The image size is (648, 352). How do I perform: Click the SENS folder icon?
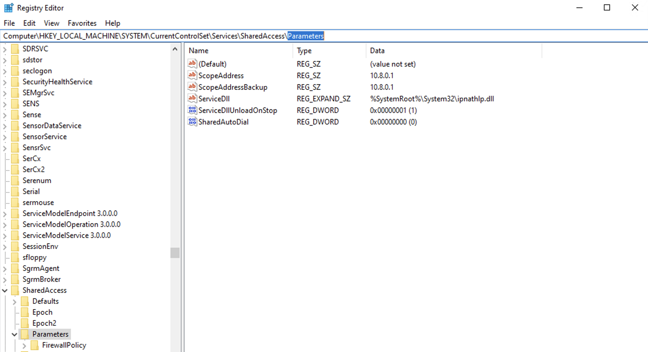point(15,104)
